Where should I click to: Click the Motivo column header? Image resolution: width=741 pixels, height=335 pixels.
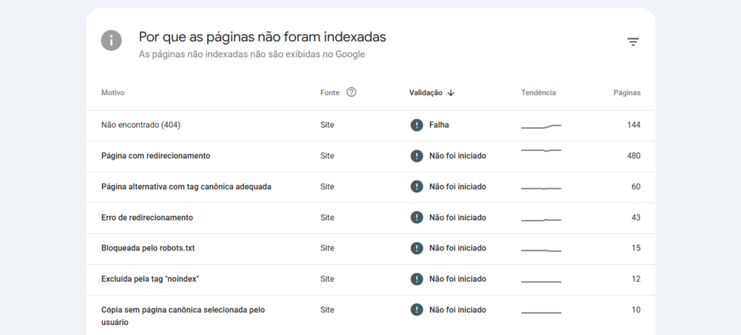click(x=113, y=92)
